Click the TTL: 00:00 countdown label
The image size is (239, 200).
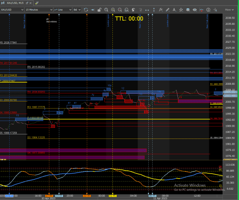tap(129, 19)
